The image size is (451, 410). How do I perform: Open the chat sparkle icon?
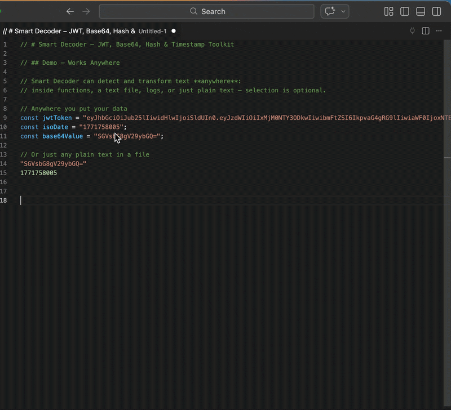330,11
